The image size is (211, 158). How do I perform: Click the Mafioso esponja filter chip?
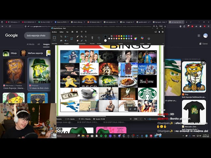[32, 53]
